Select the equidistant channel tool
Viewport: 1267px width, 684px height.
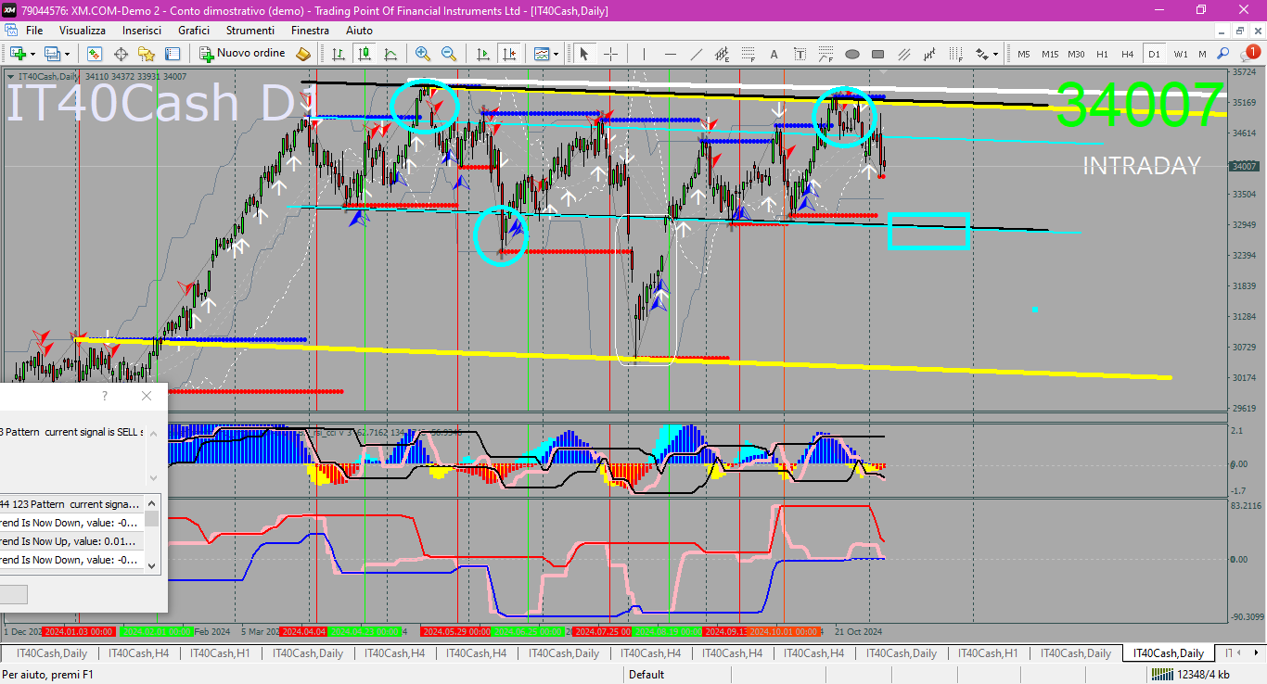pyautogui.click(x=723, y=54)
